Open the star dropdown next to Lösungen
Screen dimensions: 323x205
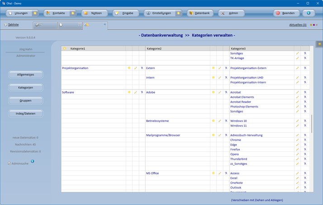[35, 13]
